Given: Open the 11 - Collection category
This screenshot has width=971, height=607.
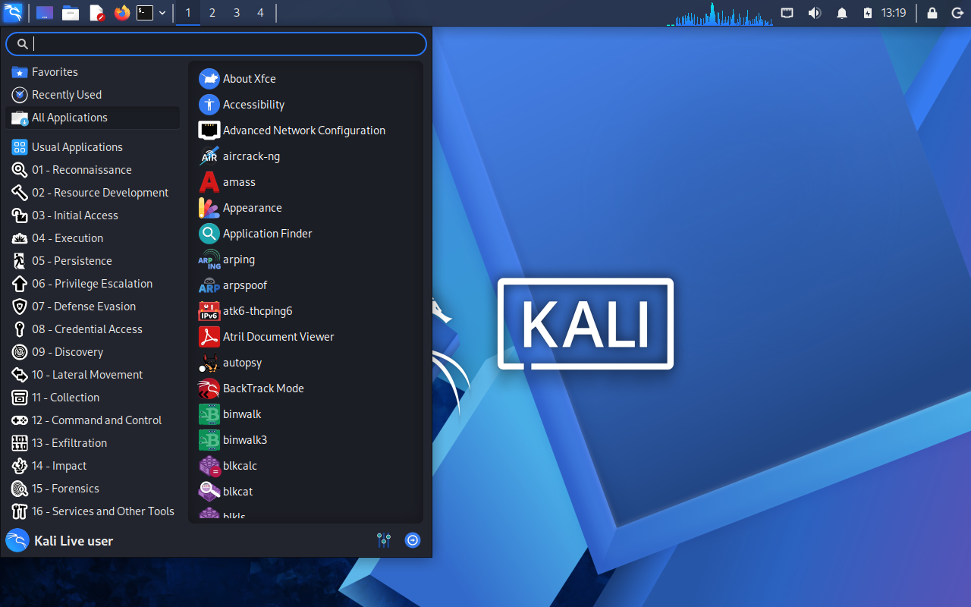Looking at the screenshot, I should 93,398.
